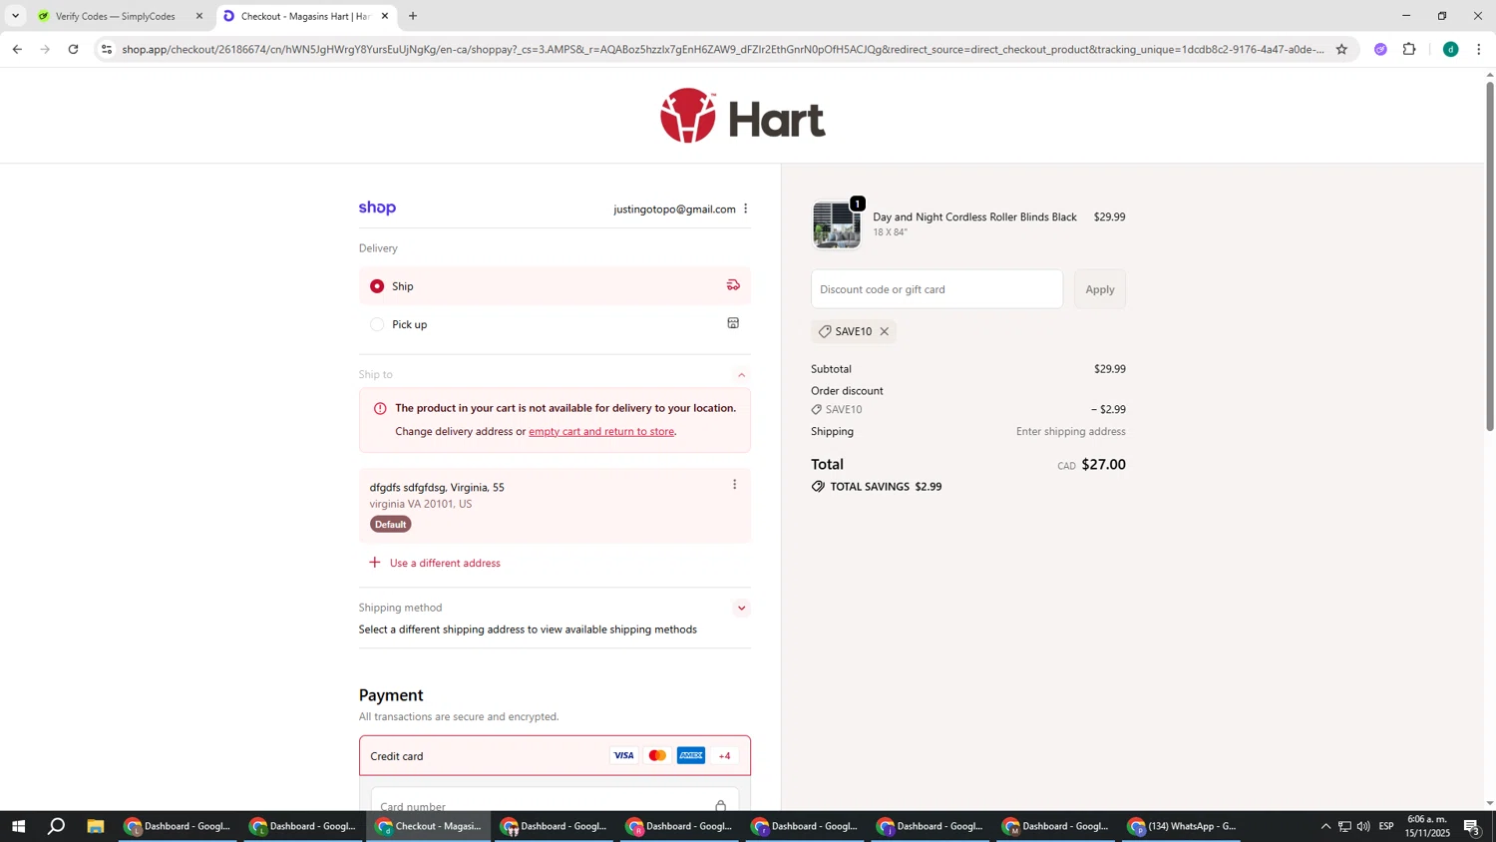The image size is (1496, 842).
Task: Select the Credit card payment option
Action: pyautogui.click(x=555, y=756)
